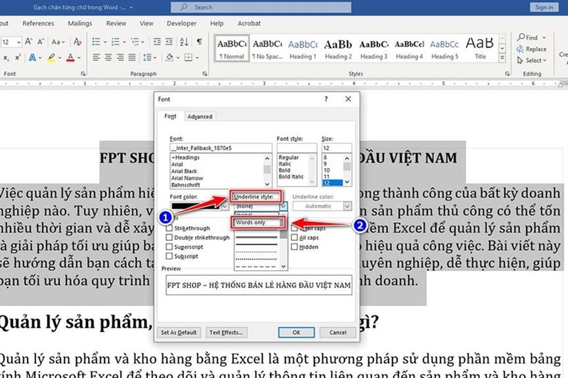Screen dimensions: 568x378
Task: Click the red Font Color A icon
Action: pos(70,57)
